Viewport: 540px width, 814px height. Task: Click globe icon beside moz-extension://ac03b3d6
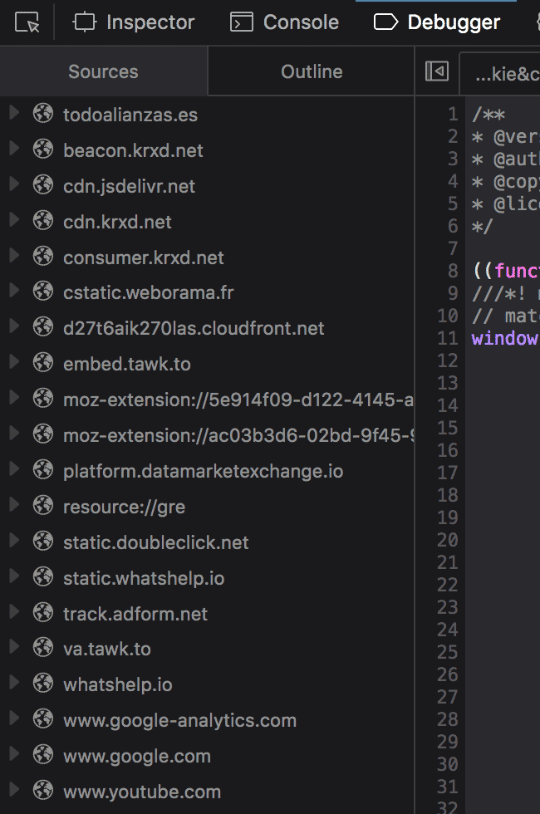coord(43,435)
